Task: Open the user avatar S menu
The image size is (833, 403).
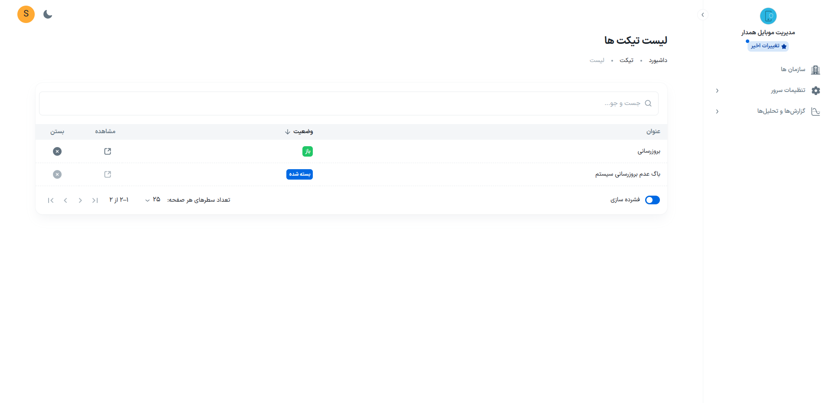Action: (x=26, y=14)
